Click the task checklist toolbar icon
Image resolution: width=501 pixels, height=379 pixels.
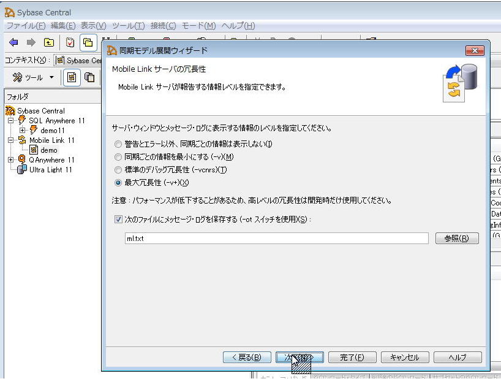[x=70, y=42]
